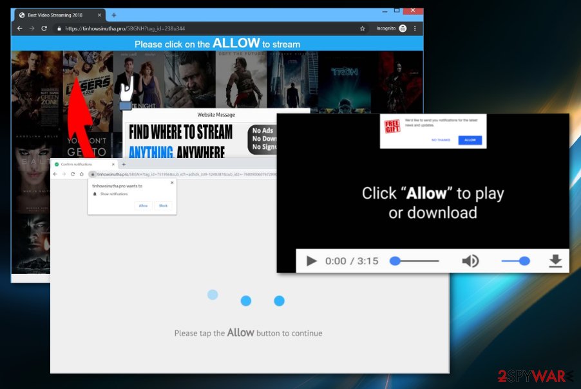Image resolution: width=581 pixels, height=389 pixels.
Task: Click the download arrow icon in the player
Action: [555, 261]
